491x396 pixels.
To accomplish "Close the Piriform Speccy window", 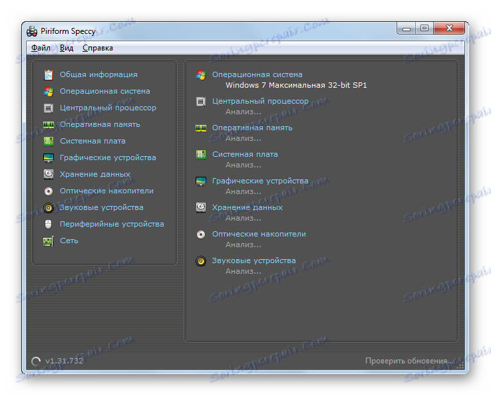I will click(x=449, y=28).
